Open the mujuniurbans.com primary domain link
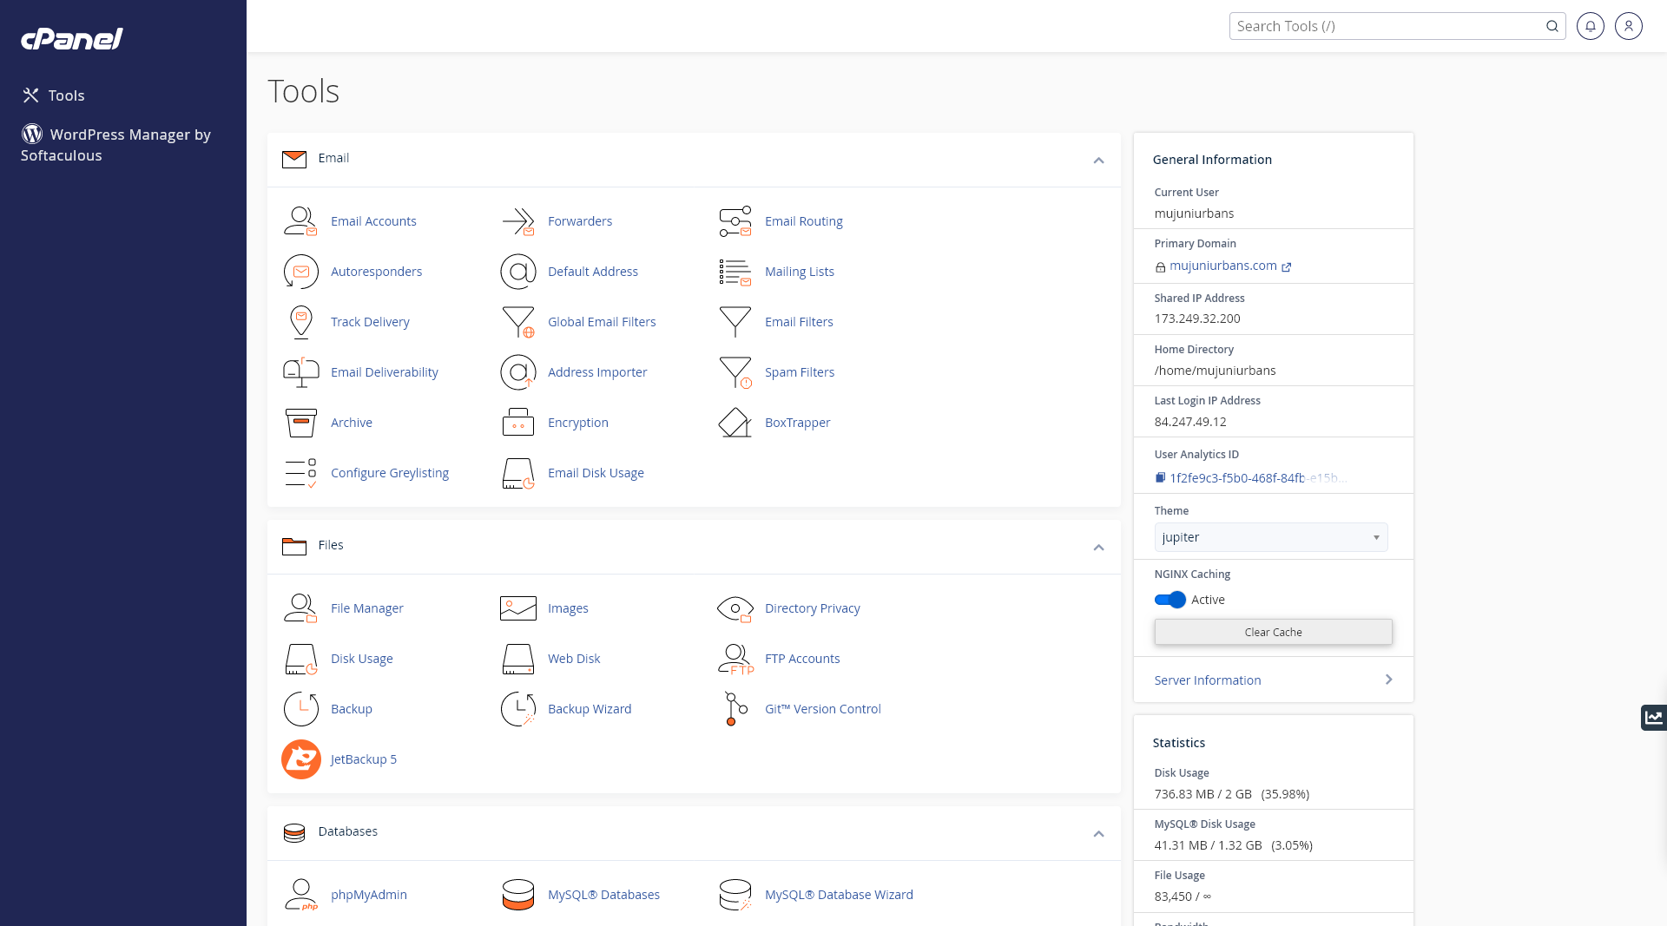Viewport: 1667px width, 926px height. 1222,266
